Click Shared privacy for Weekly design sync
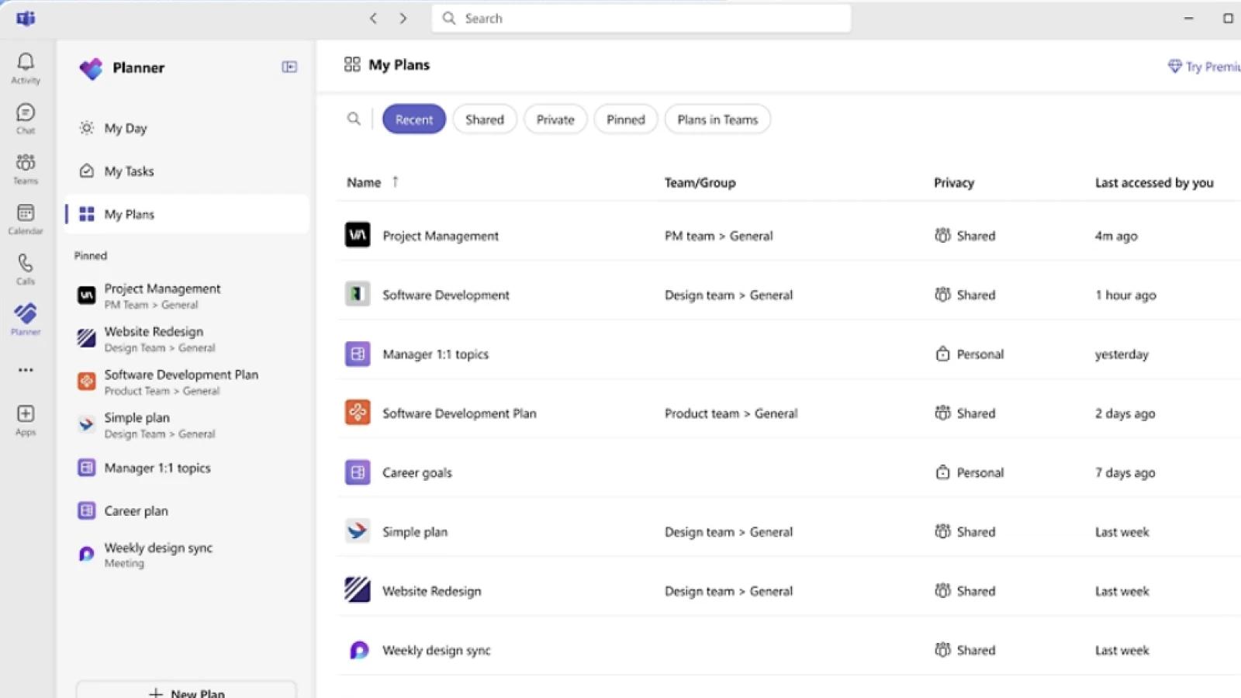The width and height of the screenshot is (1241, 698). click(965, 650)
